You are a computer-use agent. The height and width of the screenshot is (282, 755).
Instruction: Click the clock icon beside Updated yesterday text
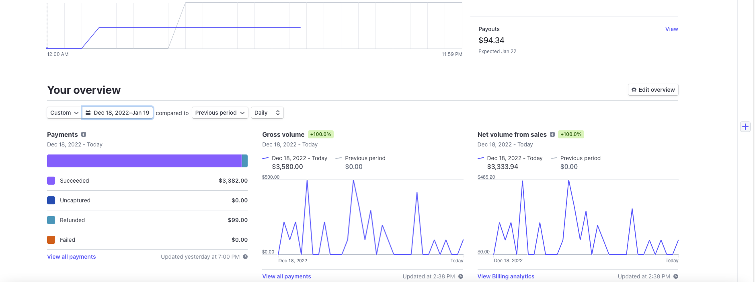245,257
